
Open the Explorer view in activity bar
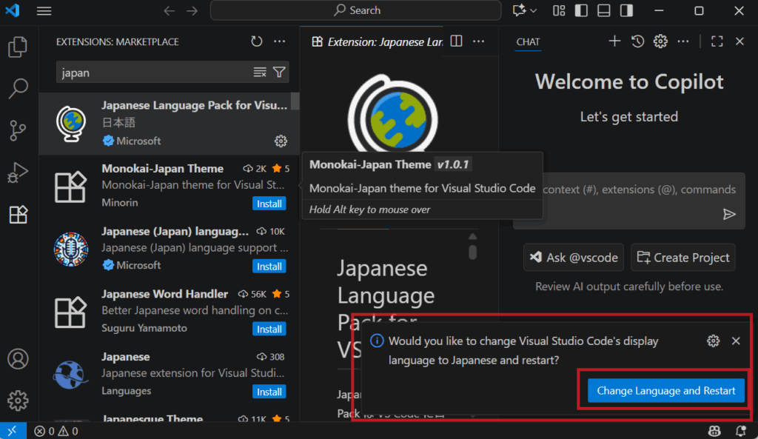[18, 47]
